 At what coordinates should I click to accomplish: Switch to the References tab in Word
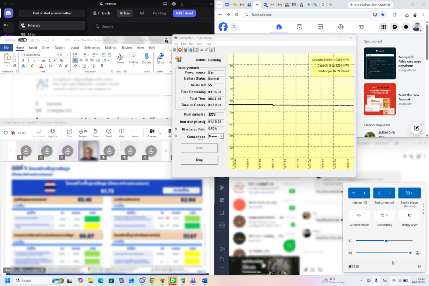pyautogui.click(x=92, y=48)
